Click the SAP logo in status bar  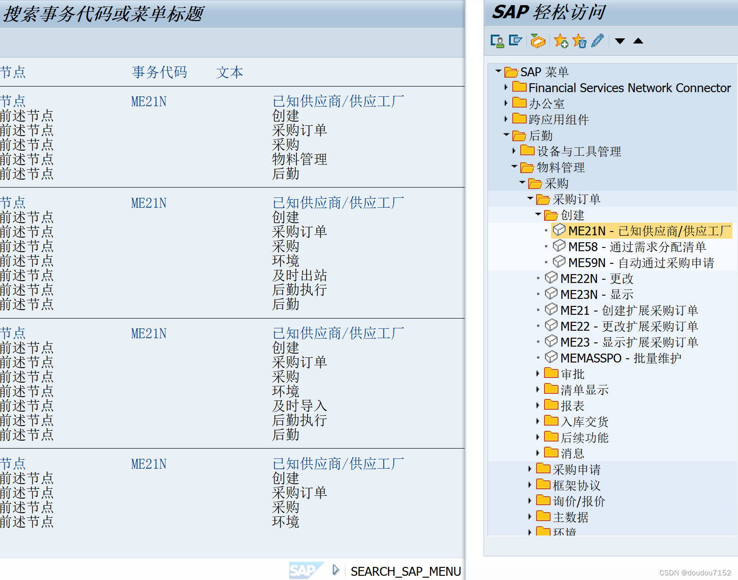click(x=306, y=571)
